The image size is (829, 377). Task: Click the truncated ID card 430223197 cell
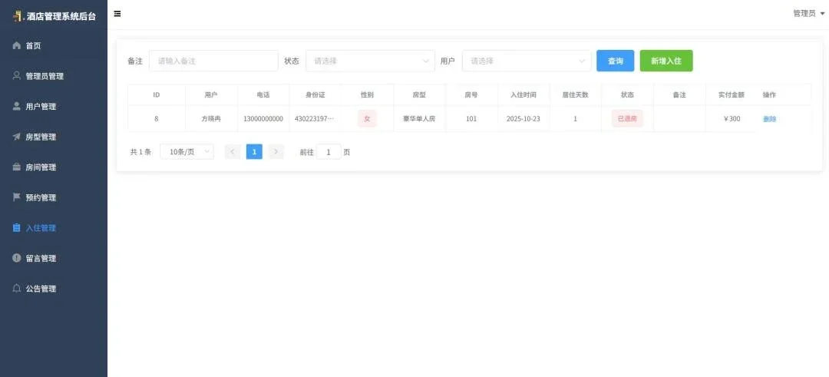pos(314,118)
